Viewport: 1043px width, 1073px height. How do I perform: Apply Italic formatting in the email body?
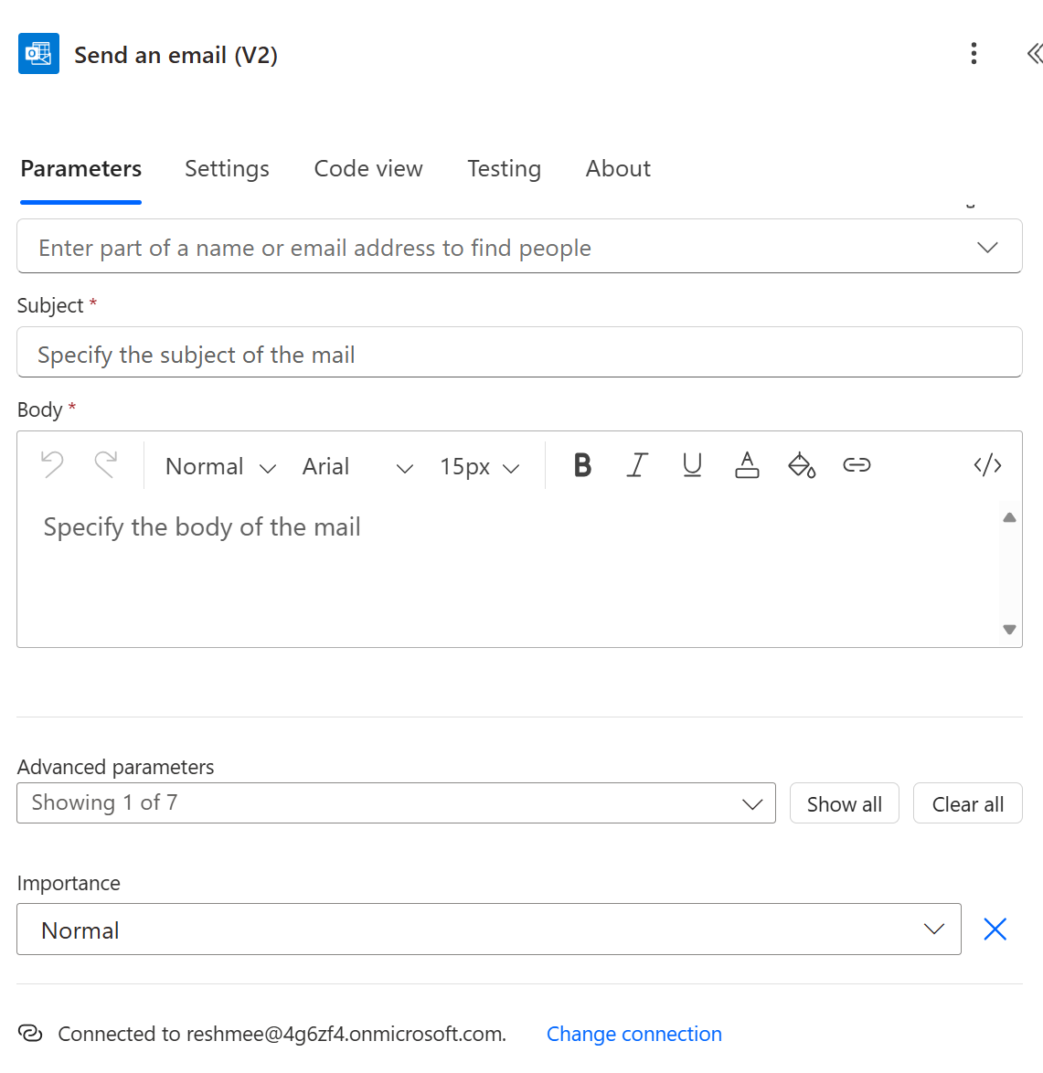pyautogui.click(x=637, y=465)
